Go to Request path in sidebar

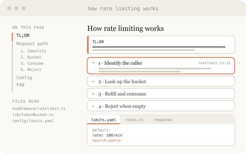click(32, 44)
